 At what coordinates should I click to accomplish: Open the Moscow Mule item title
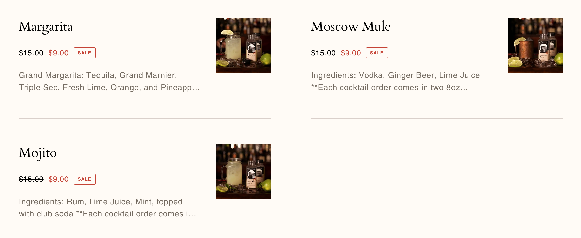click(351, 26)
